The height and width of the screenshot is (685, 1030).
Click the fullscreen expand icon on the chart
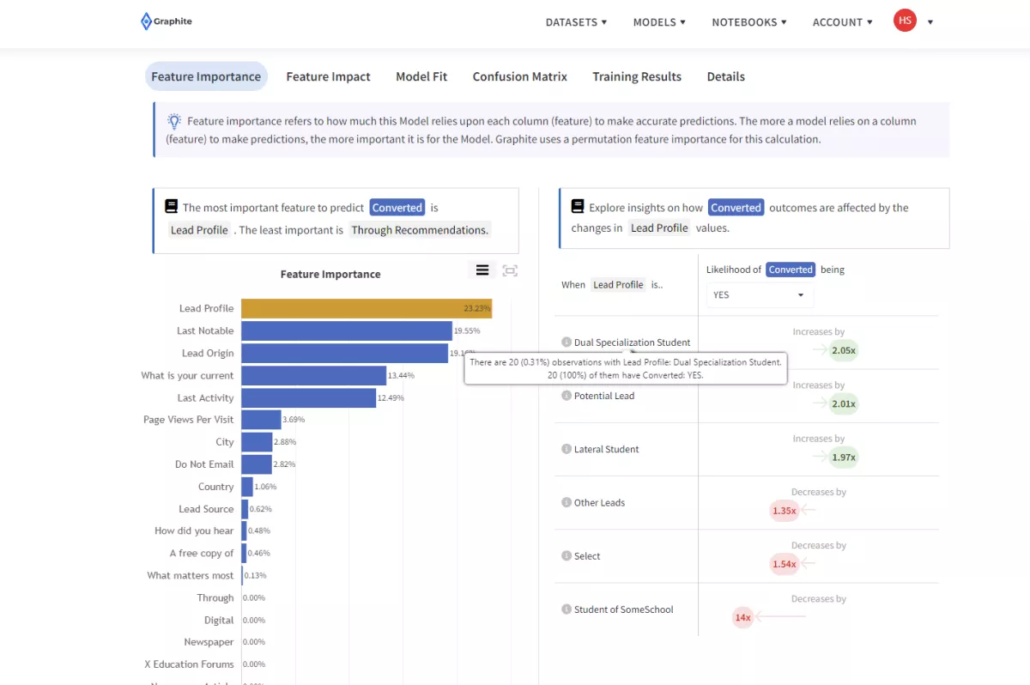tap(510, 270)
